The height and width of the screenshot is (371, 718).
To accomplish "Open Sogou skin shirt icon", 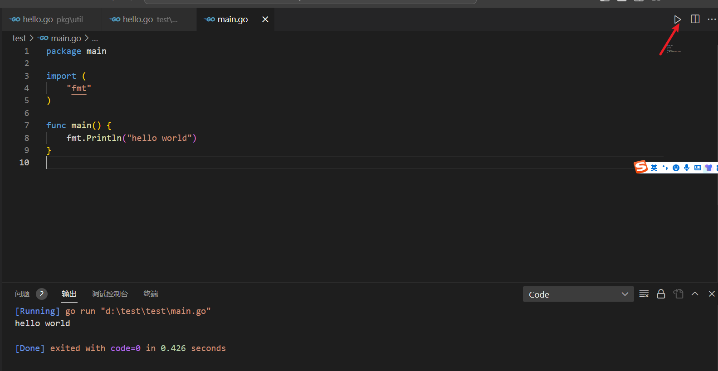I will tap(708, 168).
